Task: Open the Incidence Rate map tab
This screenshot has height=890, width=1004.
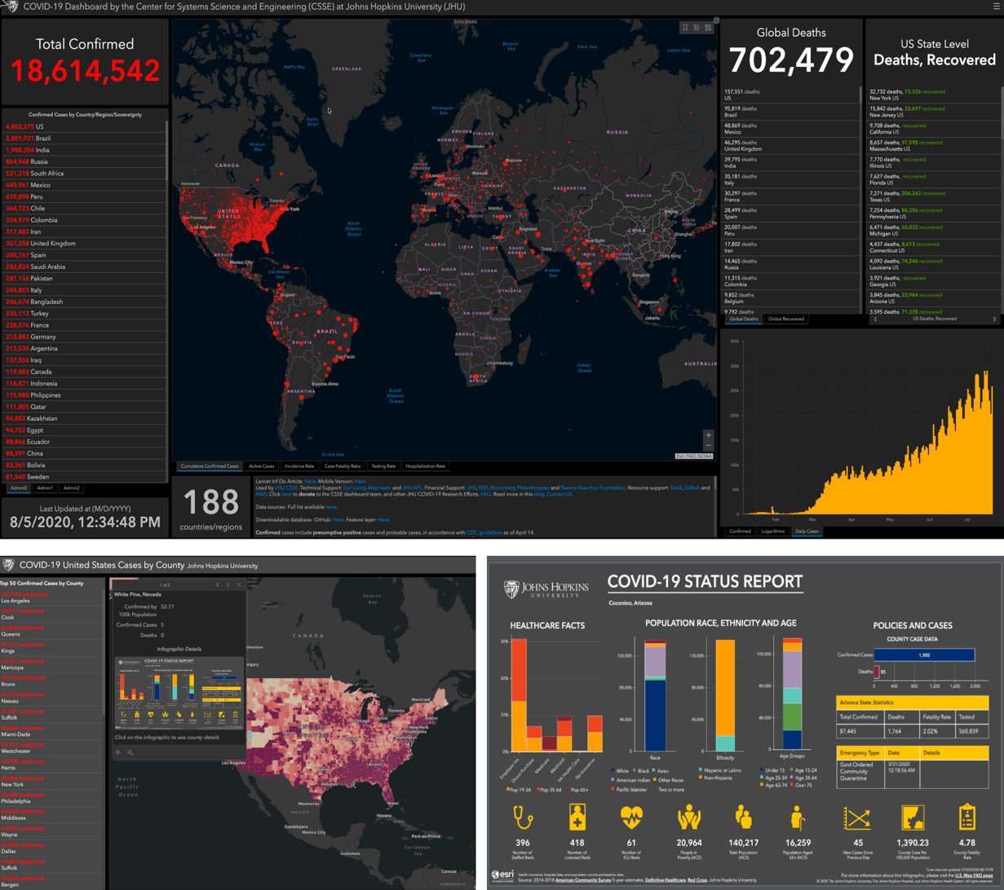Action: coord(299,466)
